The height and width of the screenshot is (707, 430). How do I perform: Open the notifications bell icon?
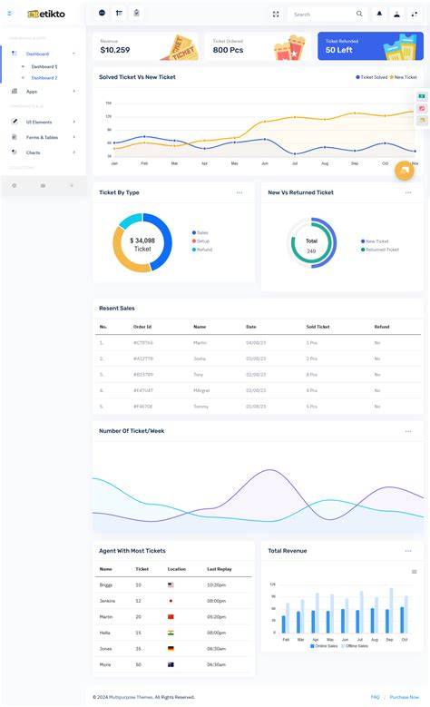click(x=379, y=14)
